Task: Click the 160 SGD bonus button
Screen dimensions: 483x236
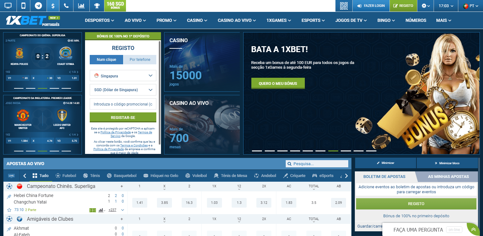Action: [x=115, y=6]
